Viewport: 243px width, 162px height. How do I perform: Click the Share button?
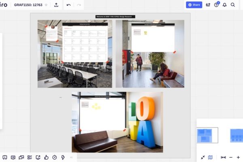click(194, 5)
